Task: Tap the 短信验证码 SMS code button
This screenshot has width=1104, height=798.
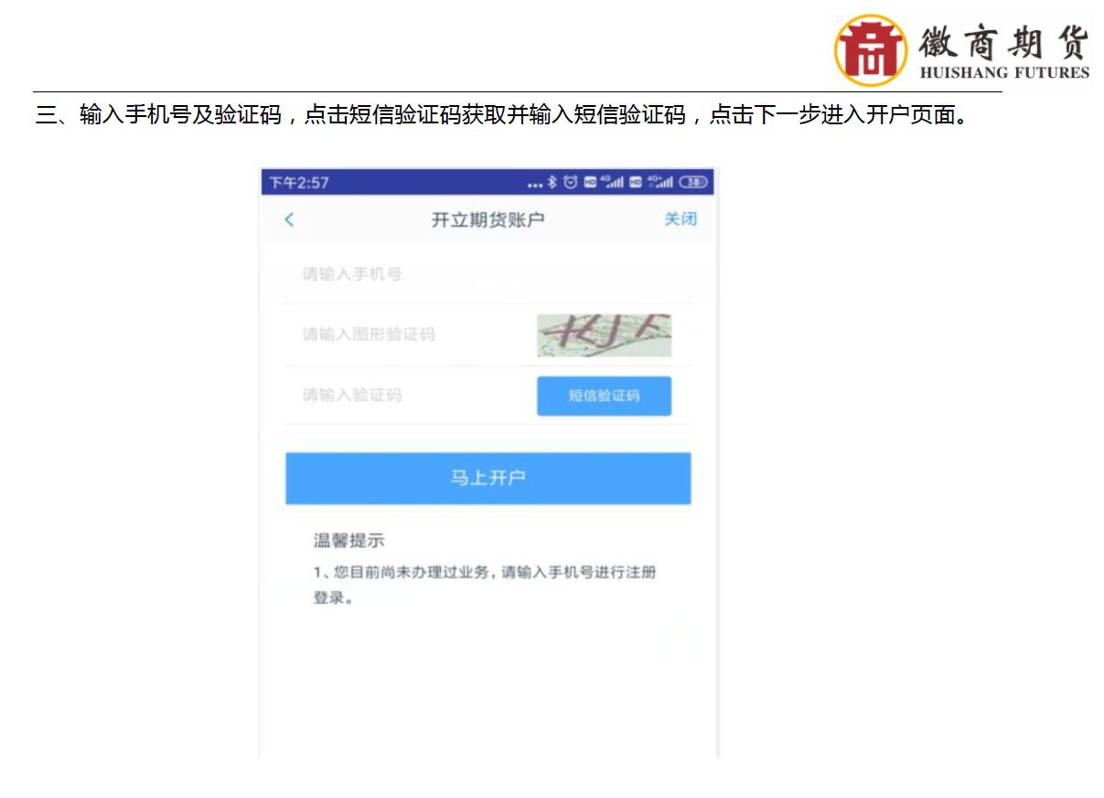Action: tap(604, 395)
